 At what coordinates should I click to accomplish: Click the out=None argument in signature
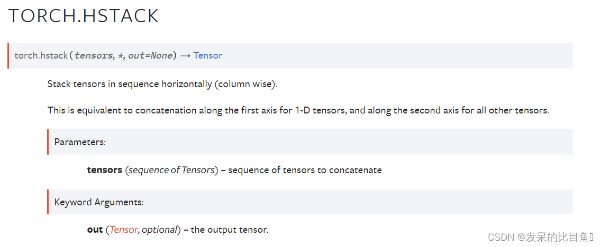tap(150, 55)
